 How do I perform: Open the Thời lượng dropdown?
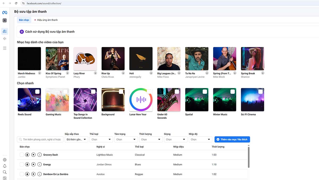click(x=151, y=139)
